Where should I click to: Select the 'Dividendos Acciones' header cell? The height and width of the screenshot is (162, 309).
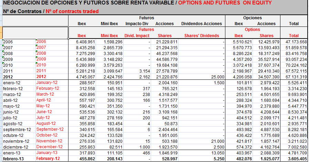pos(201,24)
